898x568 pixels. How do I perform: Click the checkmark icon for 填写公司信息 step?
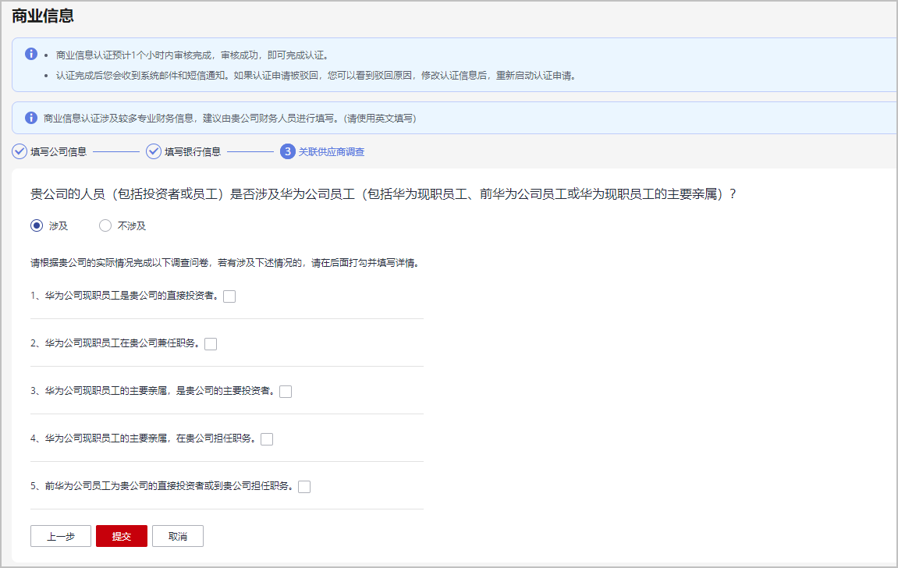click(20, 151)
